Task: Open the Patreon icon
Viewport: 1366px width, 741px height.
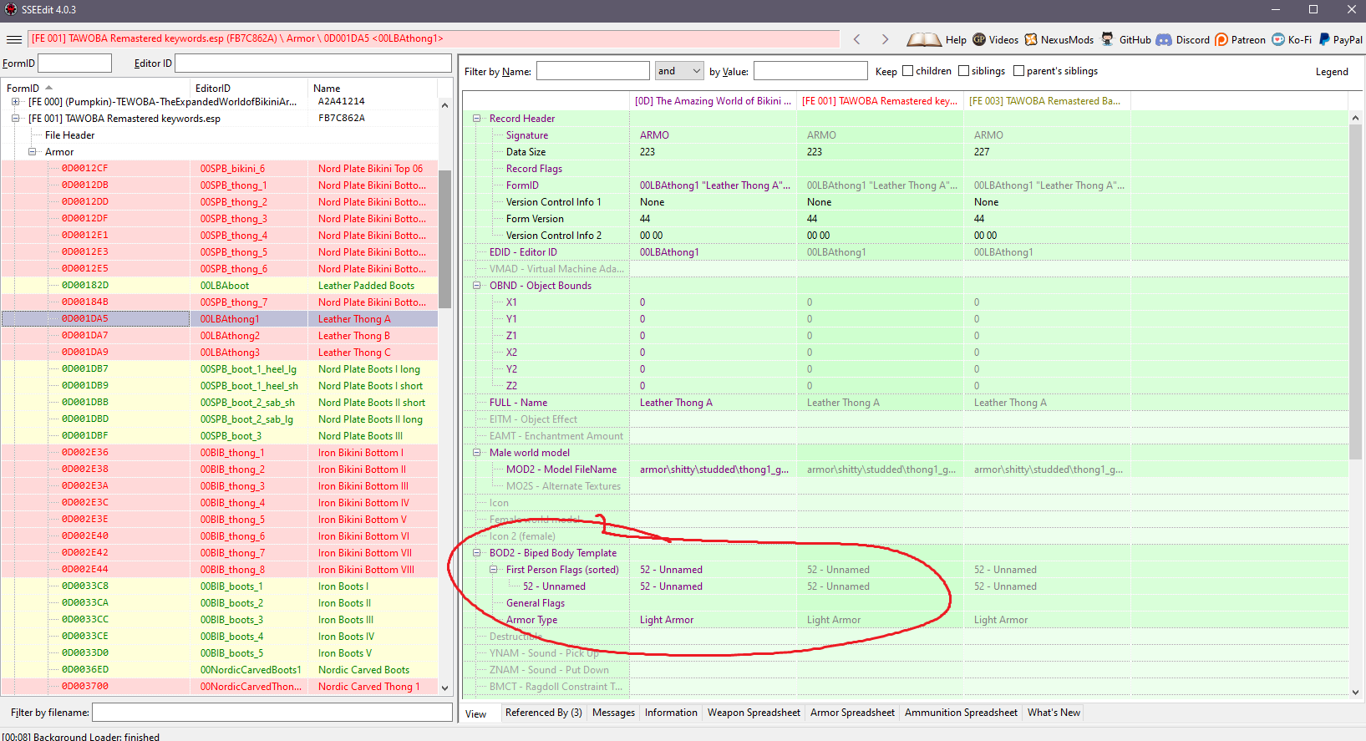Action: coord(1221,39)
